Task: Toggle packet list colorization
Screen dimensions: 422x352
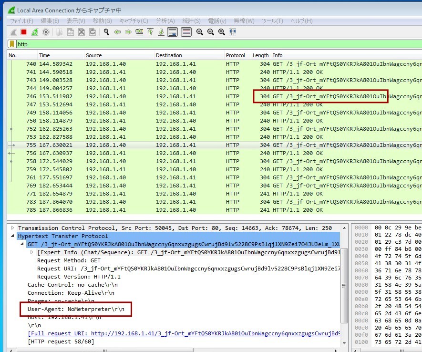Action: 186,32
